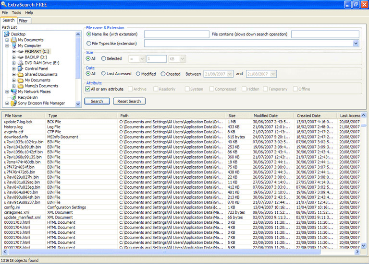Select the update7.log.bck file row

181,122
